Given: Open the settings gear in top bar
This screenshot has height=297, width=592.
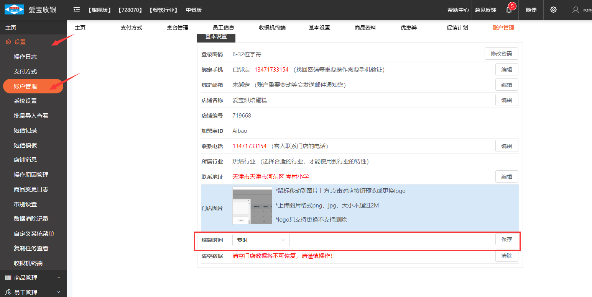Looking at the screenshot, I should [553, 10].
